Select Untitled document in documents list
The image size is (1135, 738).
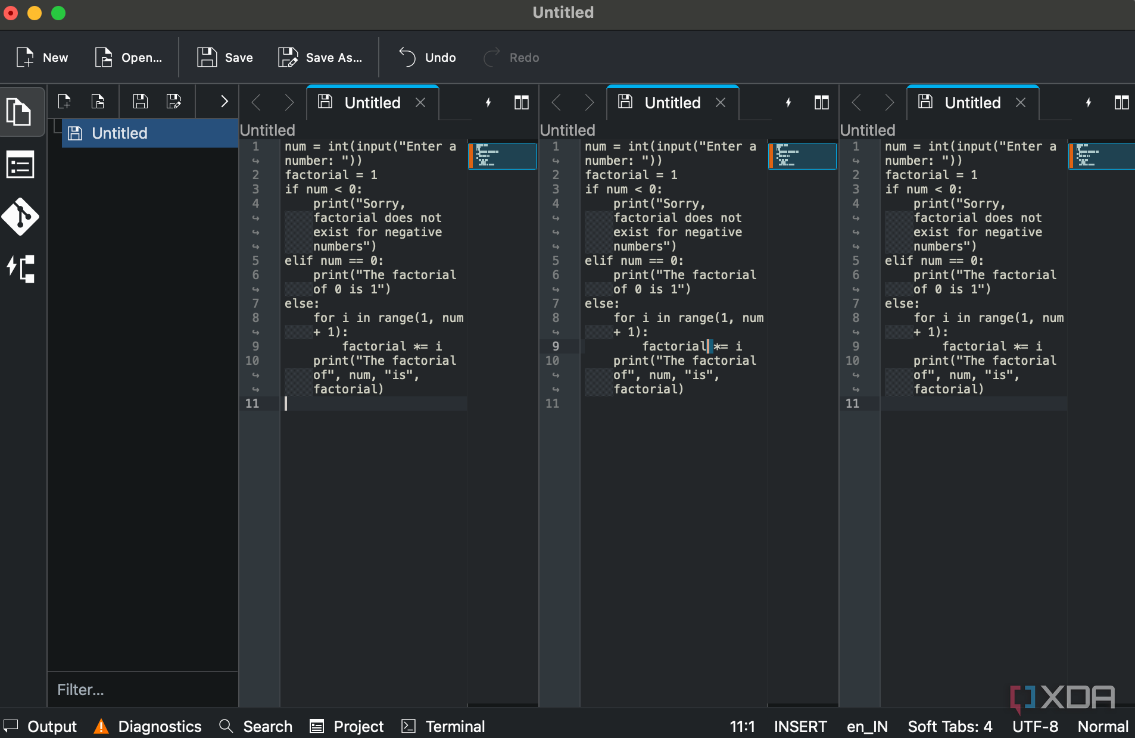click(x=150, y=133)
